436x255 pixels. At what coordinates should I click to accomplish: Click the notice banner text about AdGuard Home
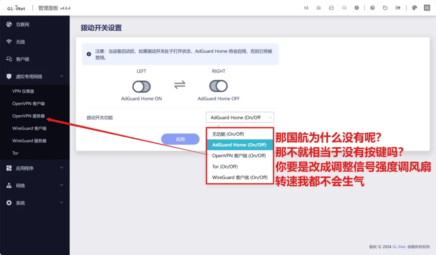point(184,54)
